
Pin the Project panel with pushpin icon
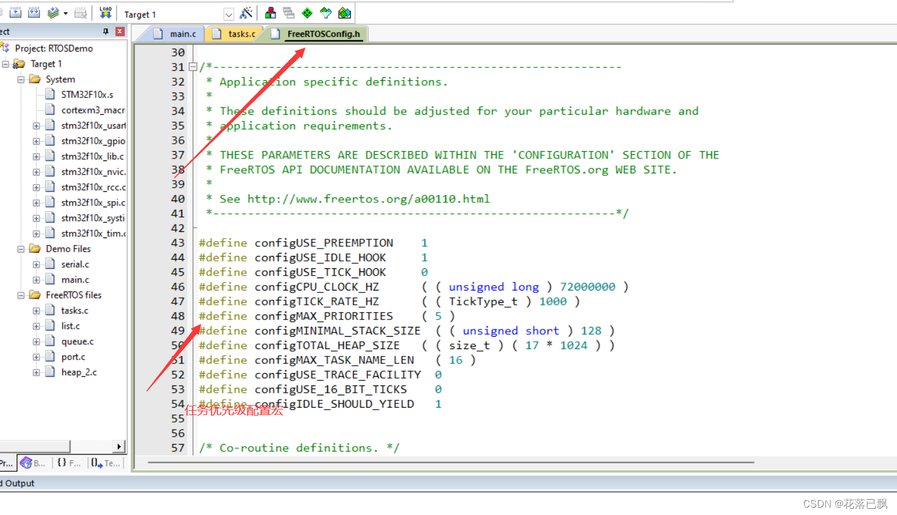pos(106,31)
